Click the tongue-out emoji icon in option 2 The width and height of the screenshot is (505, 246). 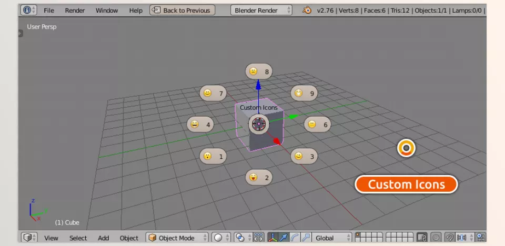[x=254, y=177]
